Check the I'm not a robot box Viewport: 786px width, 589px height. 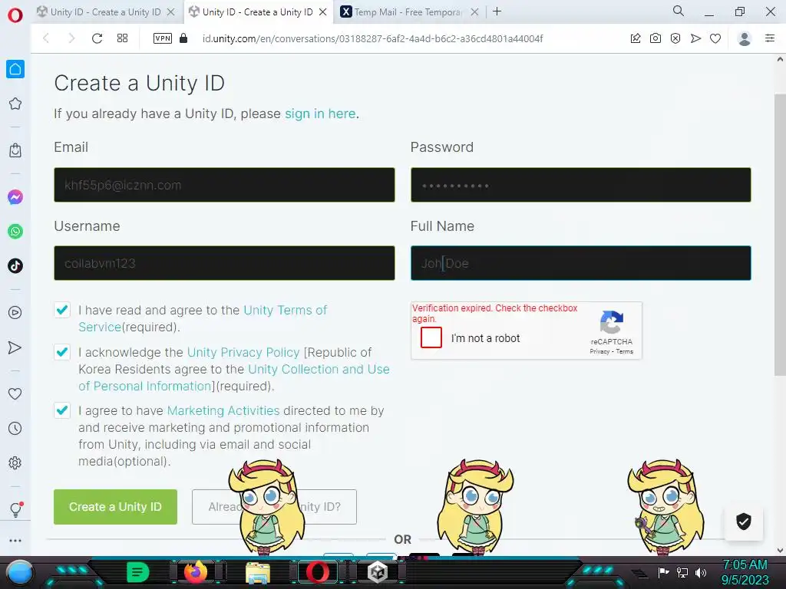pyautogui.click(x=431, y=337)
